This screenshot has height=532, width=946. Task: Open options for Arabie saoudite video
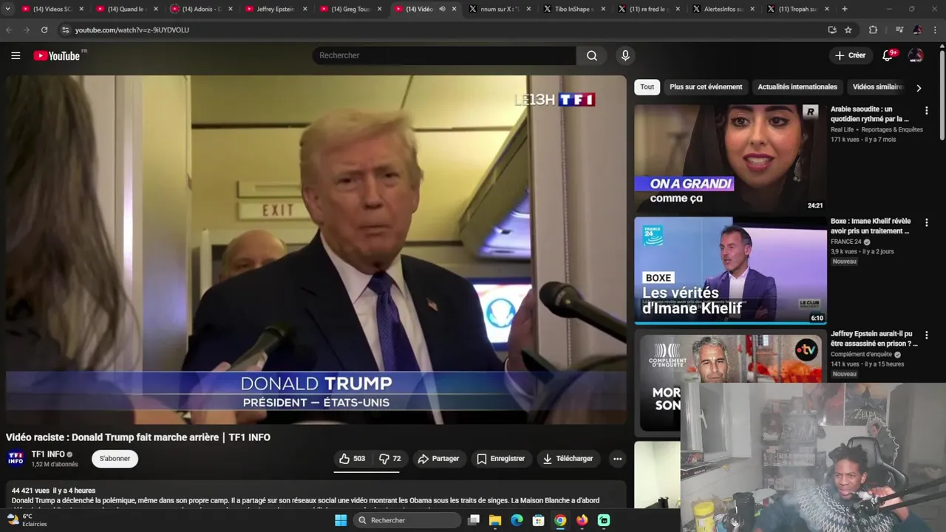[926, 111]
